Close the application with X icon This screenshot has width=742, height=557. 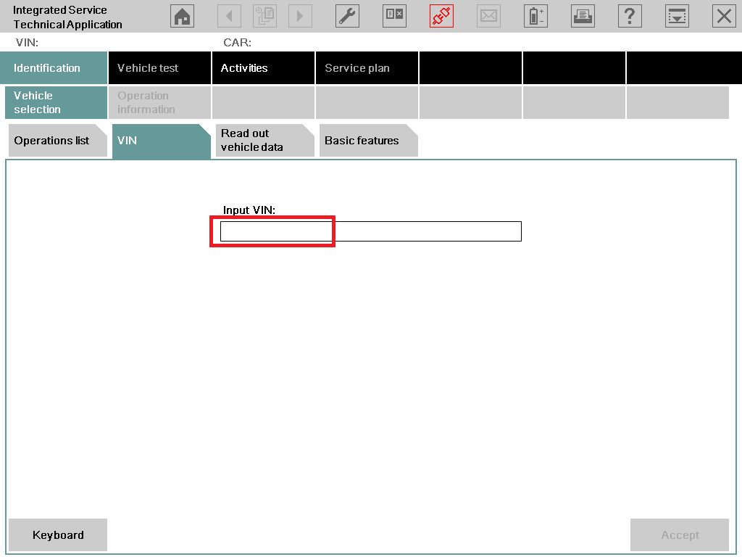pos(724,16)
